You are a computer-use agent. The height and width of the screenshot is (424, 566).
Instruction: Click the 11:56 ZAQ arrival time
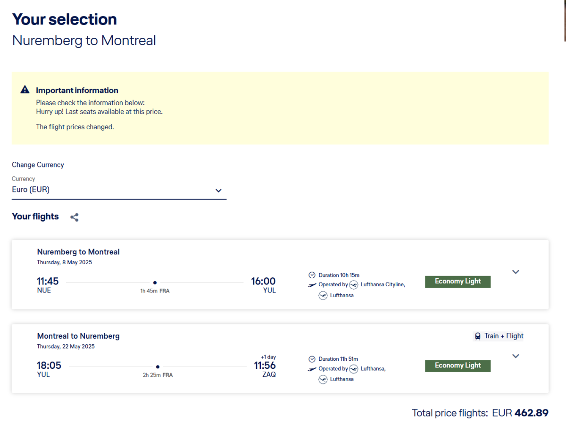(x=265, y=366)
